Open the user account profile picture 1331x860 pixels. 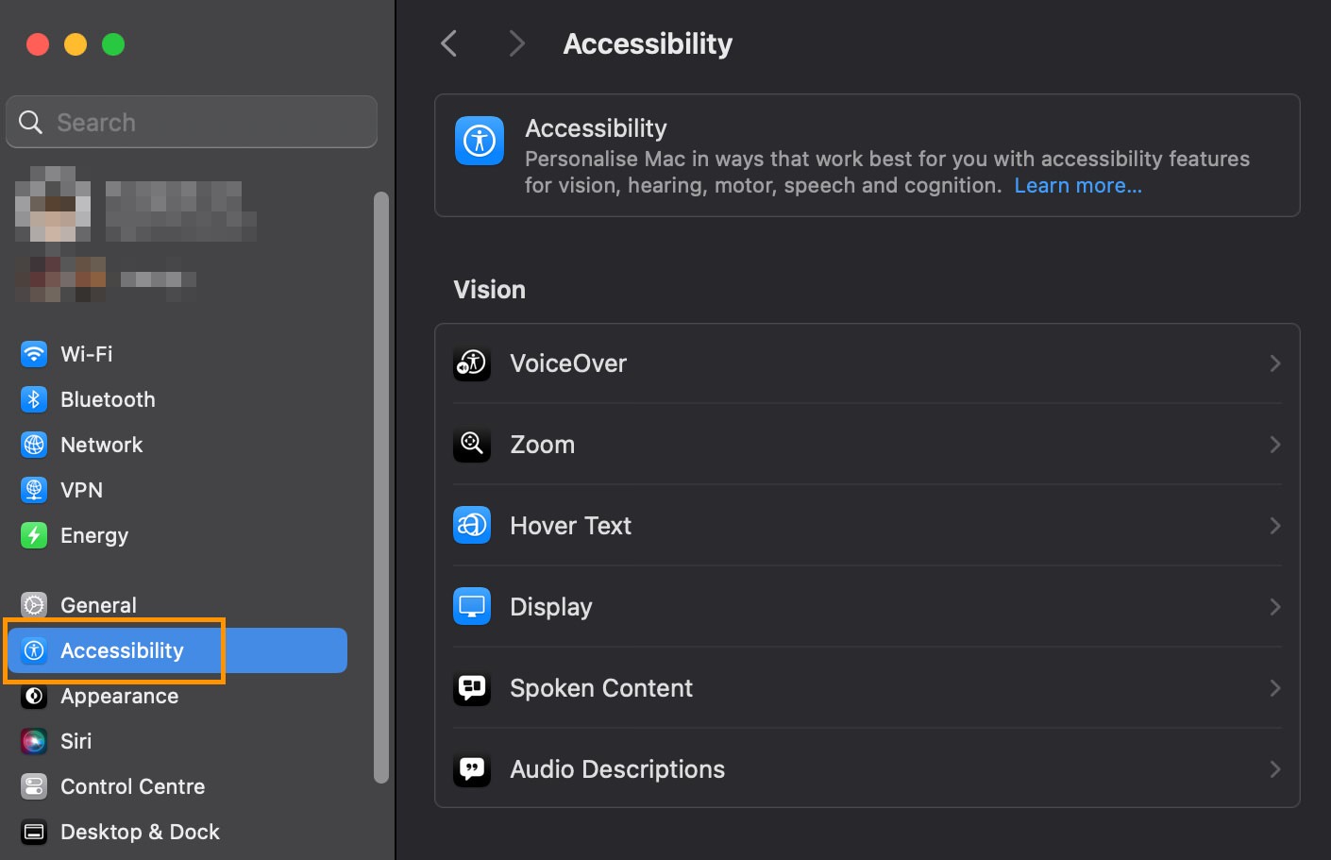53,204
